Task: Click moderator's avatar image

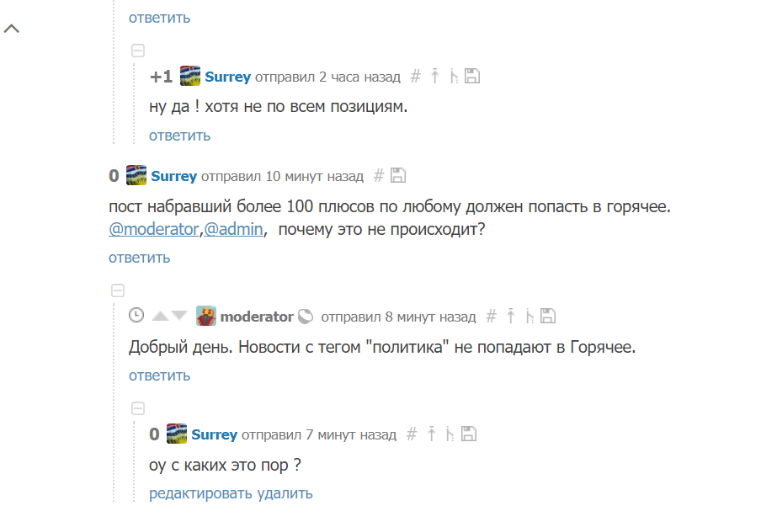Action: coord(206,317)
